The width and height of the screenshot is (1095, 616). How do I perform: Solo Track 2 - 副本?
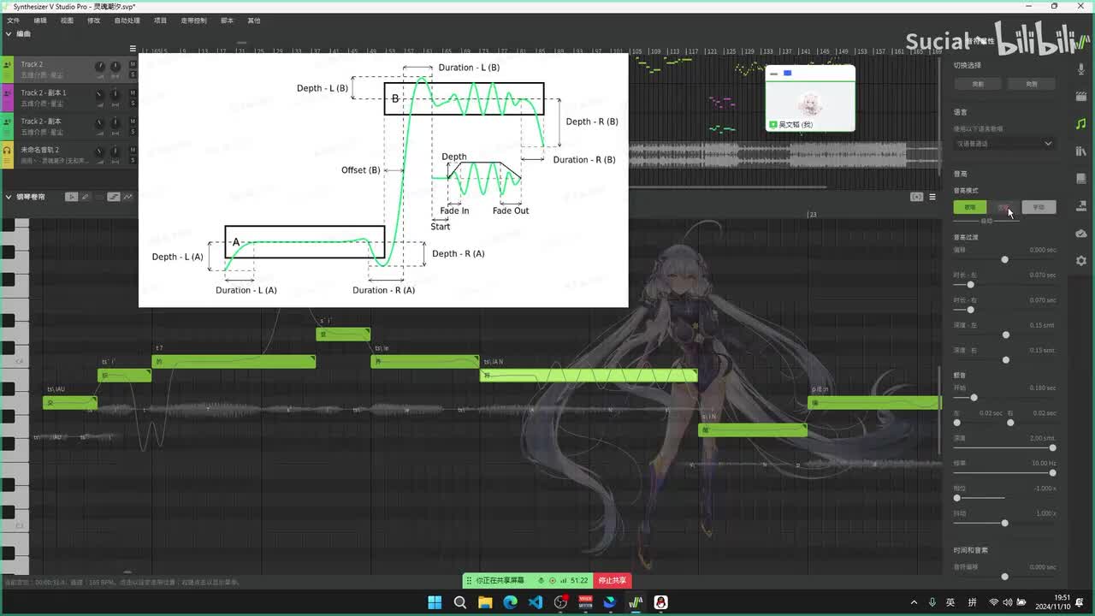(x=133, y=131)
